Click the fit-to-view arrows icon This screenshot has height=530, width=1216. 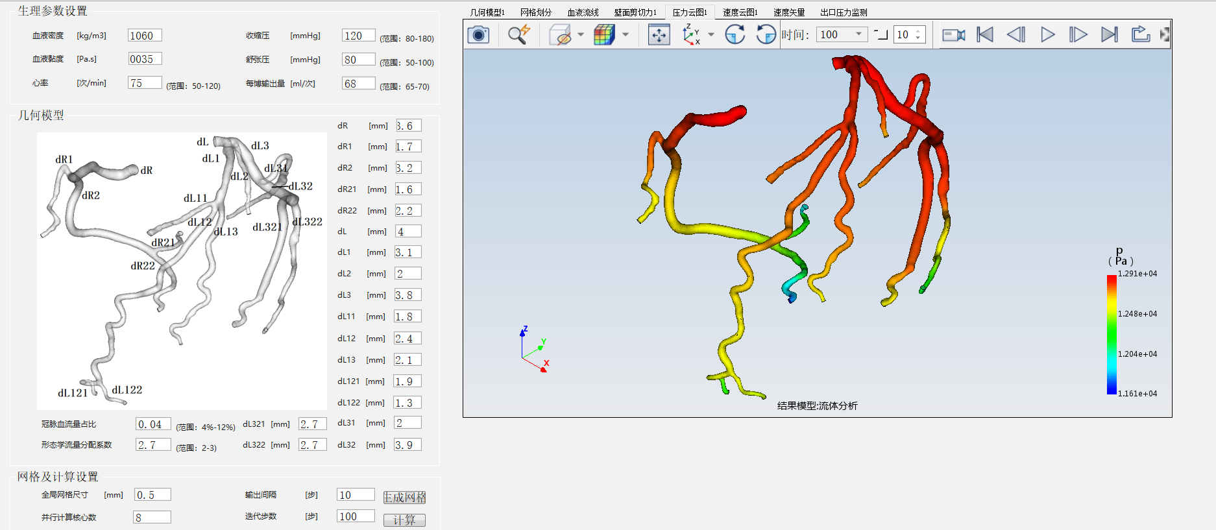(659, 34)
